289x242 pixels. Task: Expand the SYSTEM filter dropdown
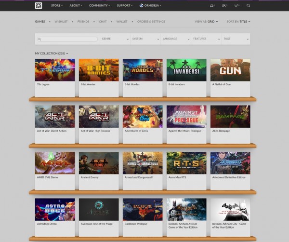click(145, 39)
